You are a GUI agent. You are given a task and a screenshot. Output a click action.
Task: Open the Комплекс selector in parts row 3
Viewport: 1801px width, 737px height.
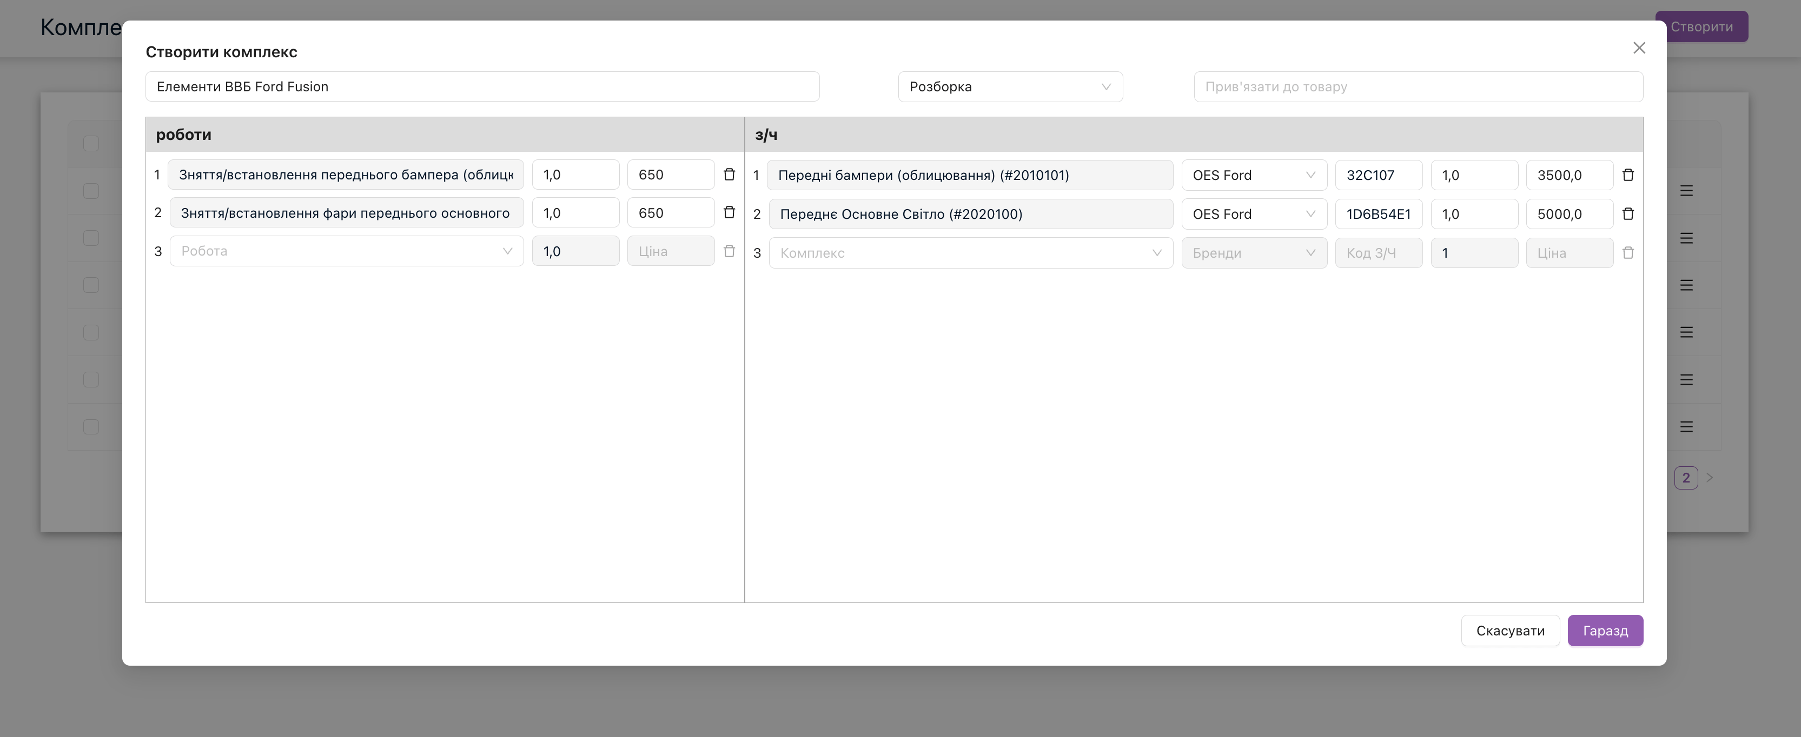970,253
